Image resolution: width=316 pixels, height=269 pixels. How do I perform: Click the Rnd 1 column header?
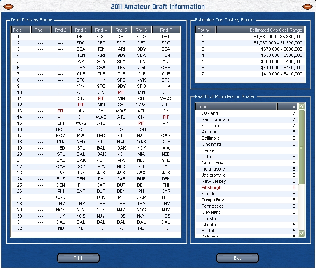pyautogui.click(x=41, y=30)
